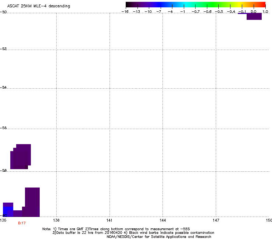Click the purple data patch above latitude -58
The height and width of the screenshot is (239, 272).
click(21, 157)
